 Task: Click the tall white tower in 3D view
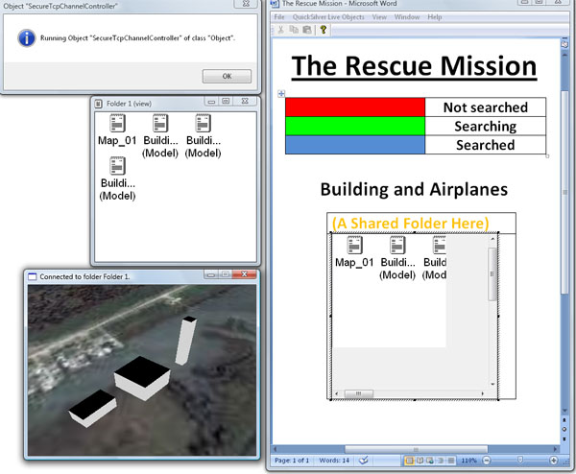pos(186,341)
